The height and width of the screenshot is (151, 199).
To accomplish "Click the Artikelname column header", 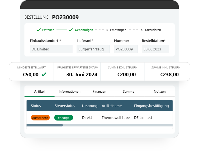I will click(112, 106).
